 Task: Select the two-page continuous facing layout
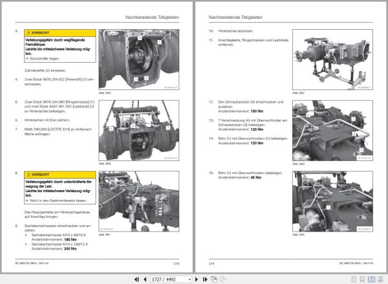(x=380, y=279)
